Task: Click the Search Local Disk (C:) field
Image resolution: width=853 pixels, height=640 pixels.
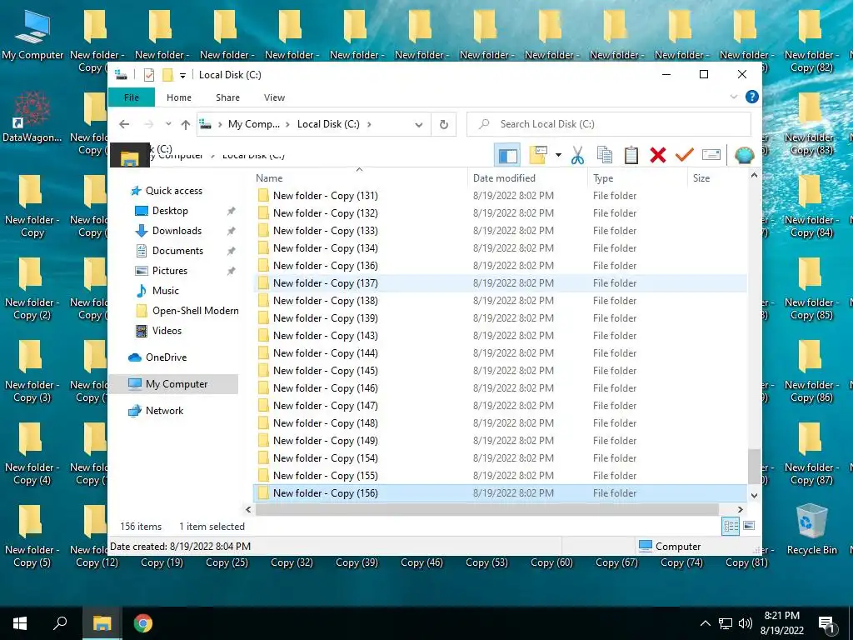Action: (609, 125)
